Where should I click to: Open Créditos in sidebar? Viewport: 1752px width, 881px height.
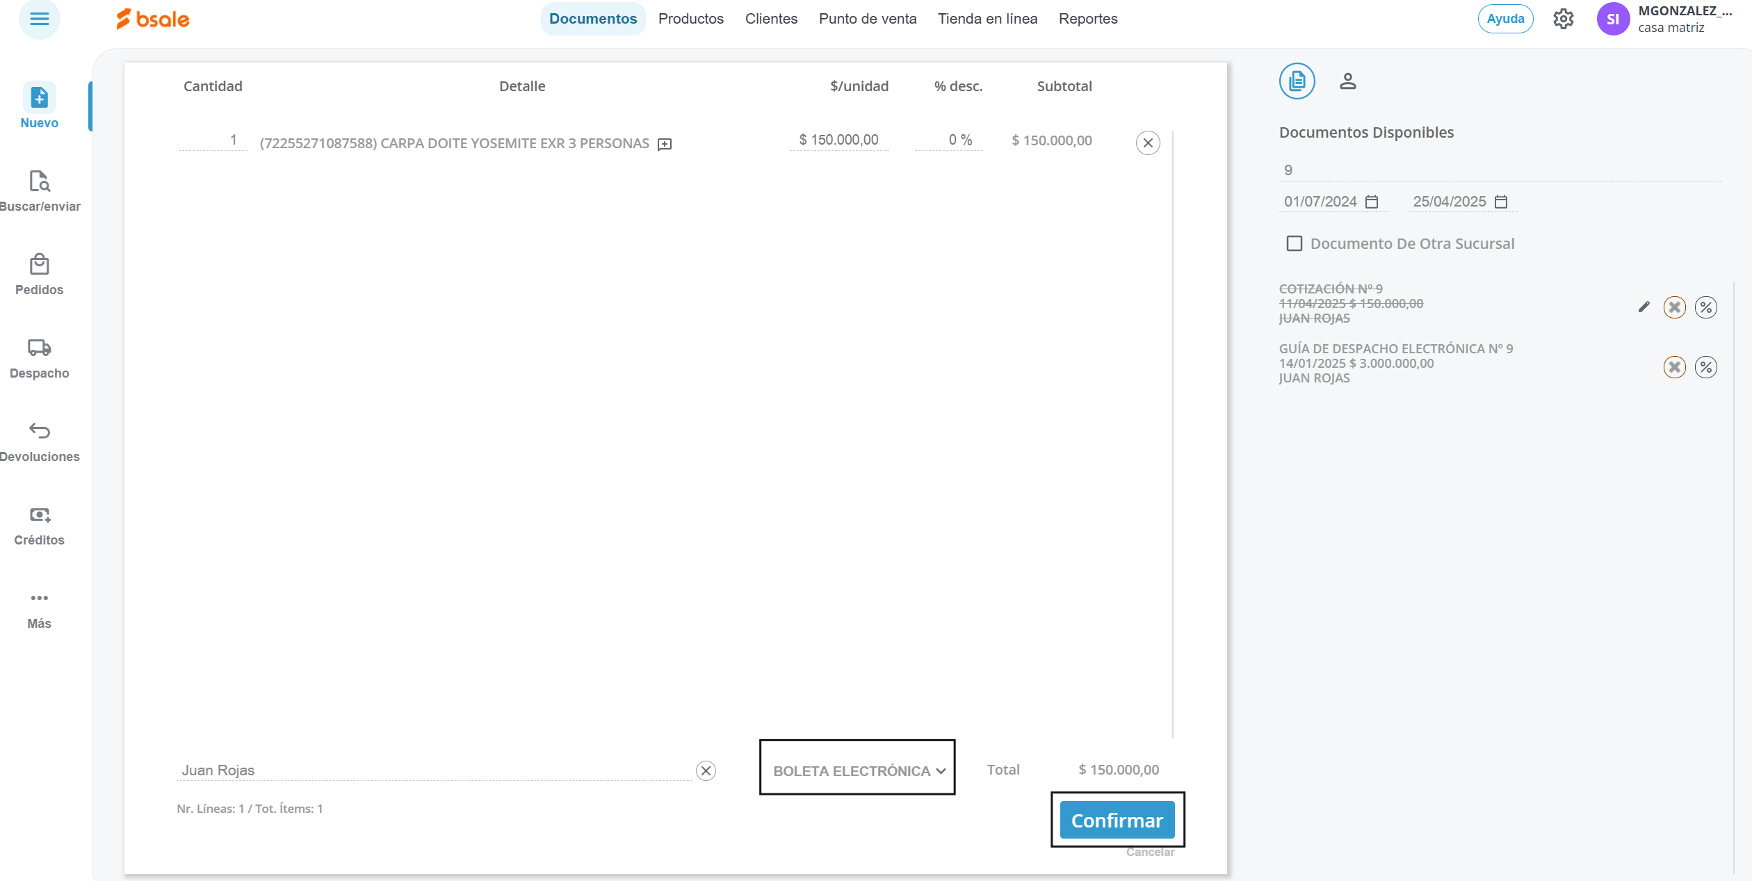[x=39, y=515]
